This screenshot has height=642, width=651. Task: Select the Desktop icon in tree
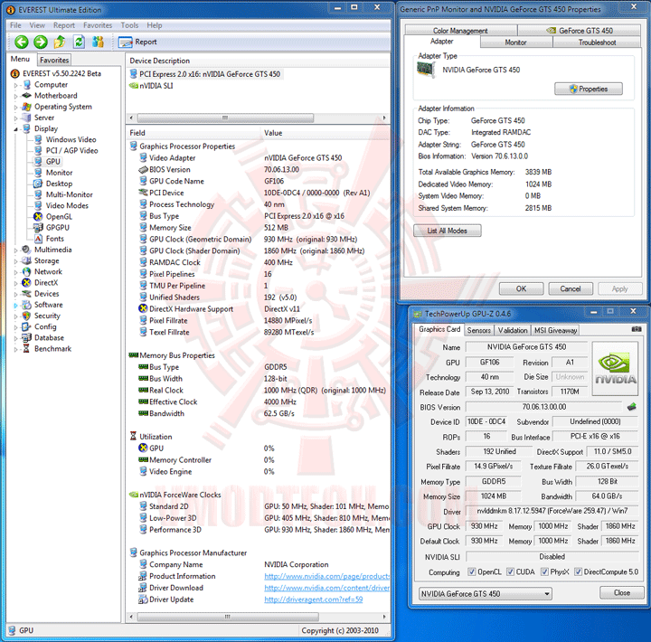click(38, 184)
